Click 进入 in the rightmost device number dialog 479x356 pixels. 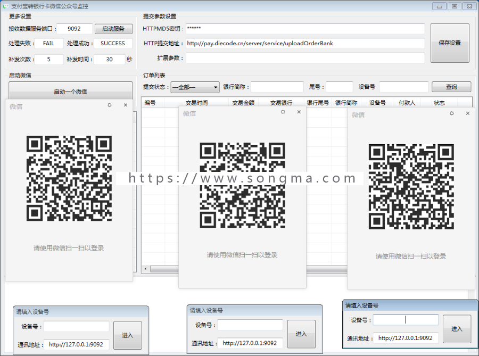click(x=457, y=329)
